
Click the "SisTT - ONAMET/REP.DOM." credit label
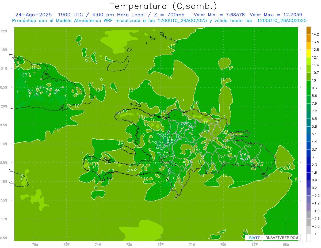point(273,238)
